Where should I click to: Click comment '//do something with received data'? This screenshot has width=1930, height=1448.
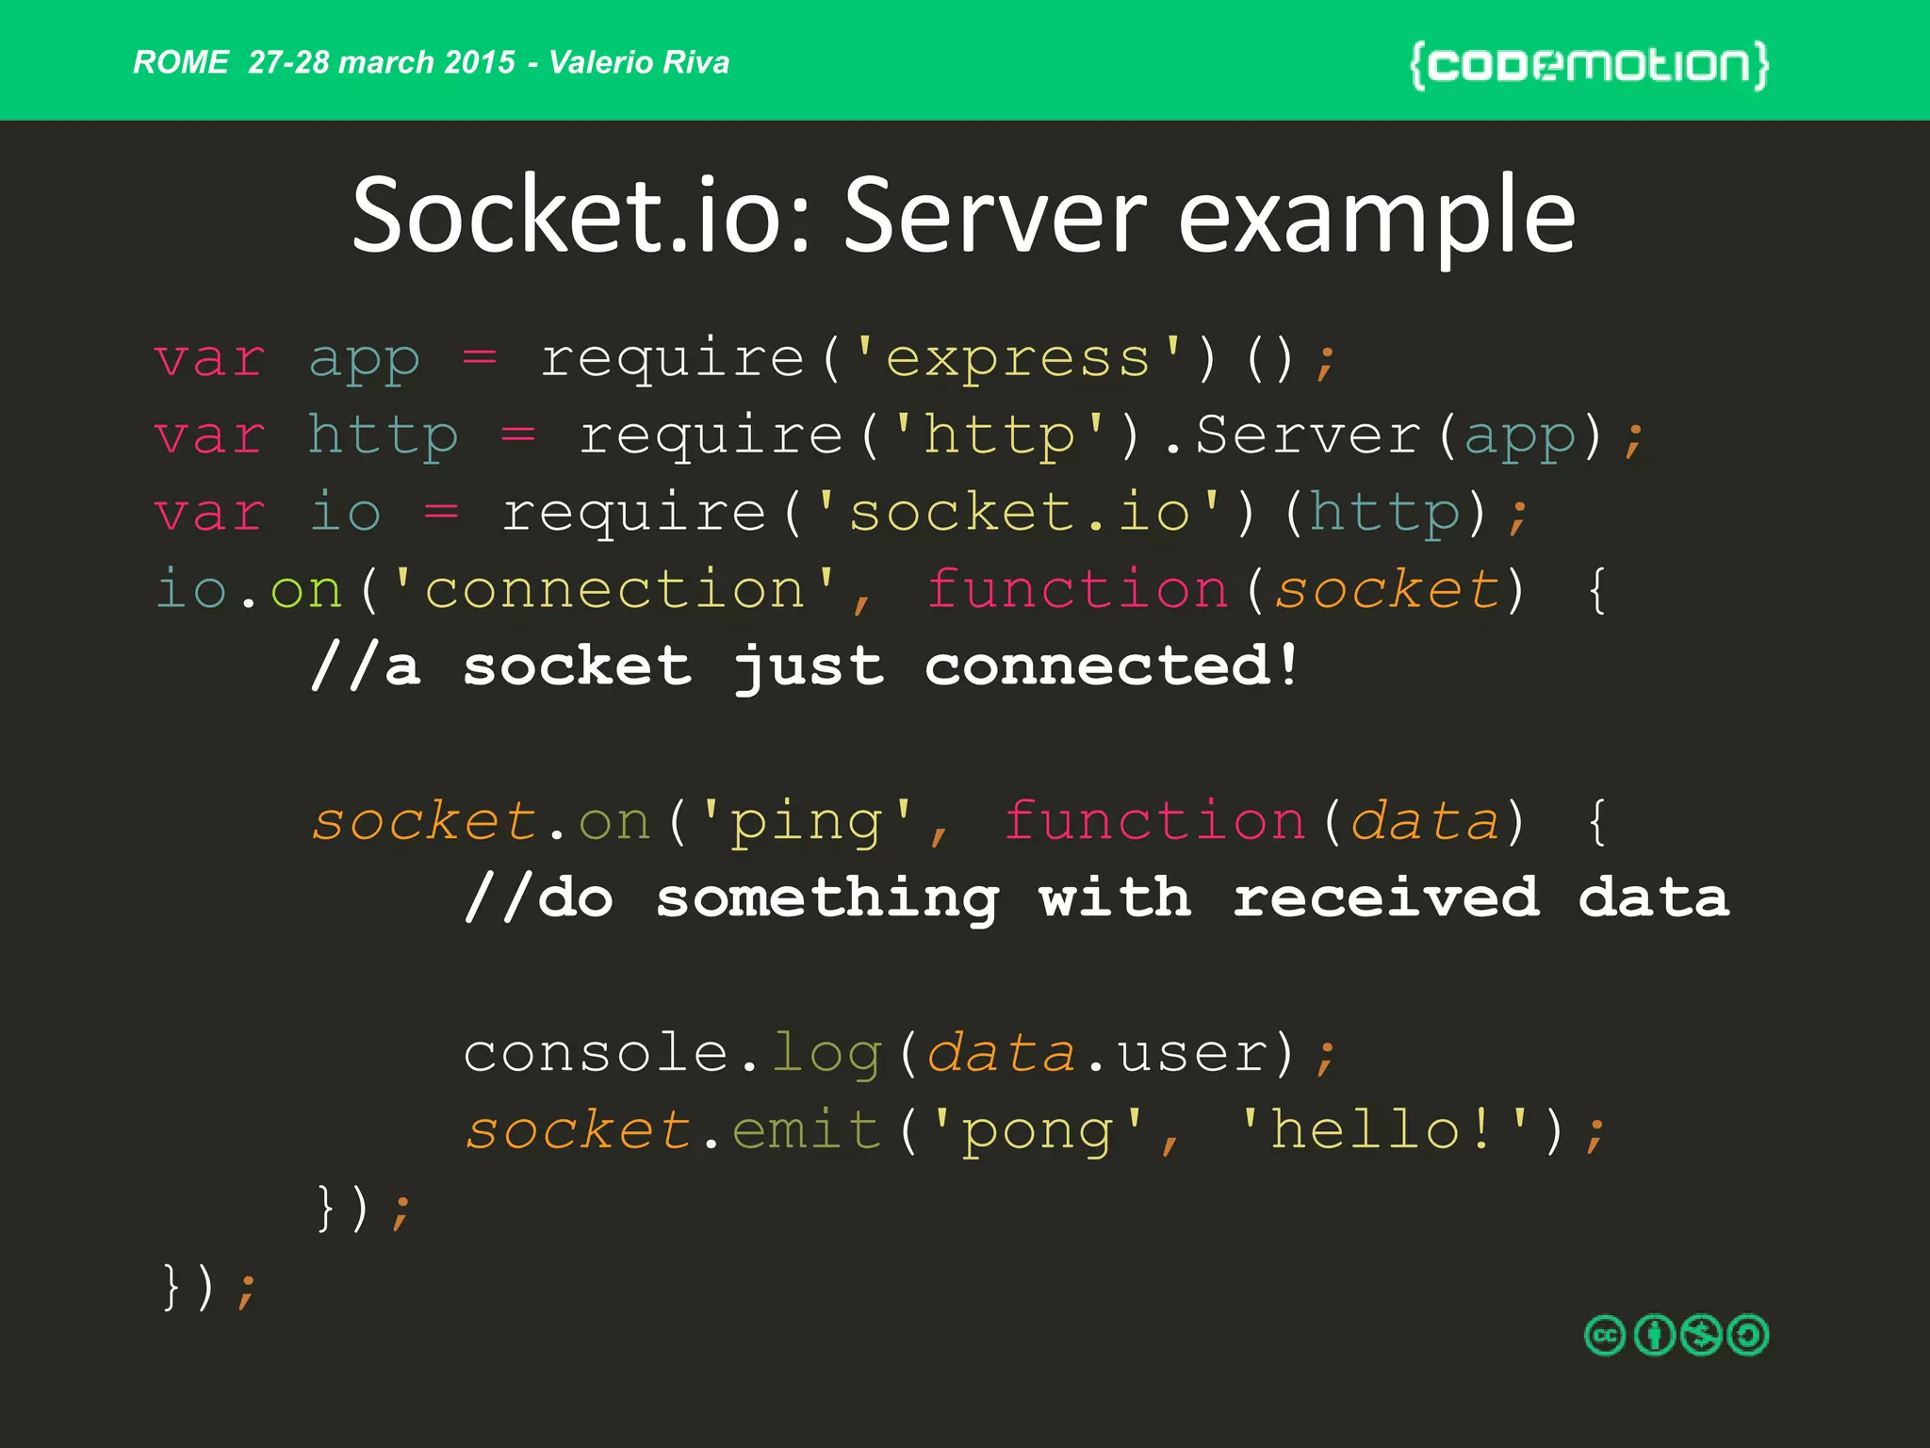click(x=1097, y=898)
